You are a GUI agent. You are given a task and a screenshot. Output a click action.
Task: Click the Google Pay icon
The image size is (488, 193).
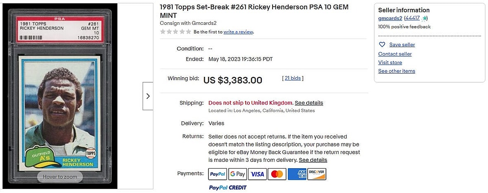(x=237, y=174)
